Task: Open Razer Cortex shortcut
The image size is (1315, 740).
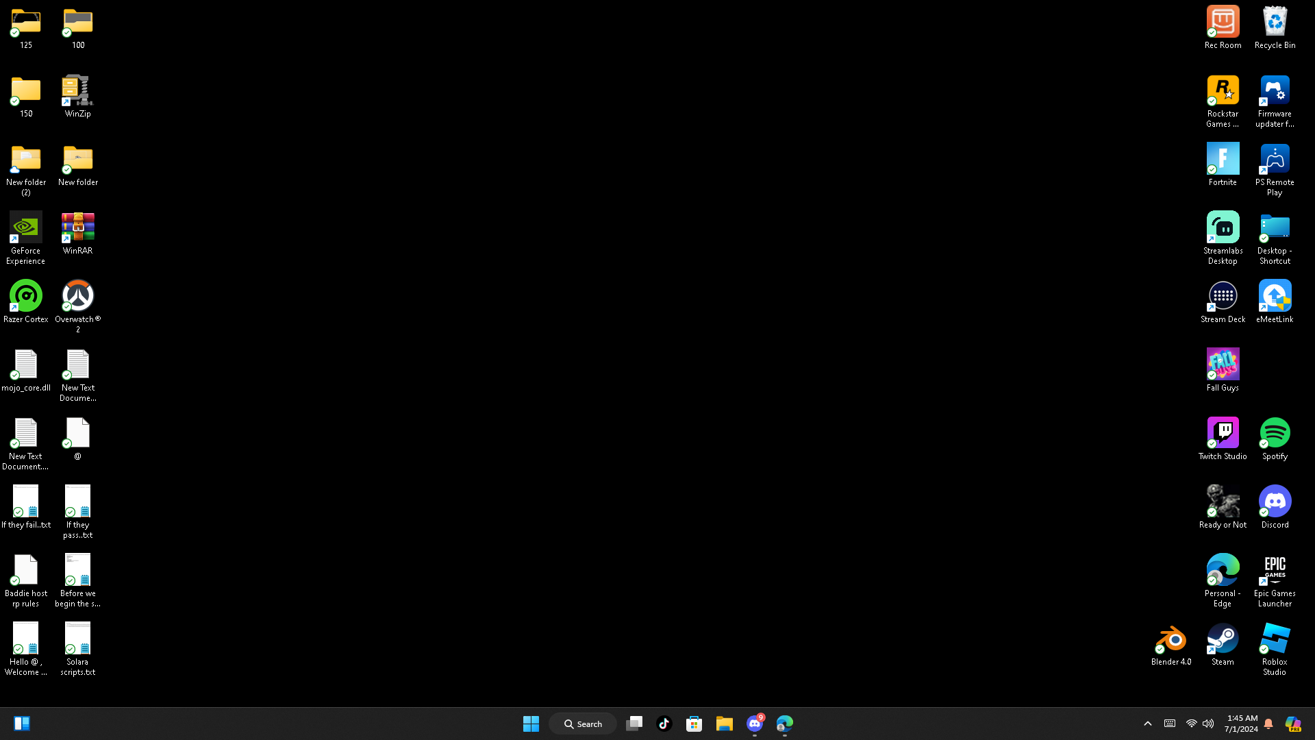Action: pos(25,301)
